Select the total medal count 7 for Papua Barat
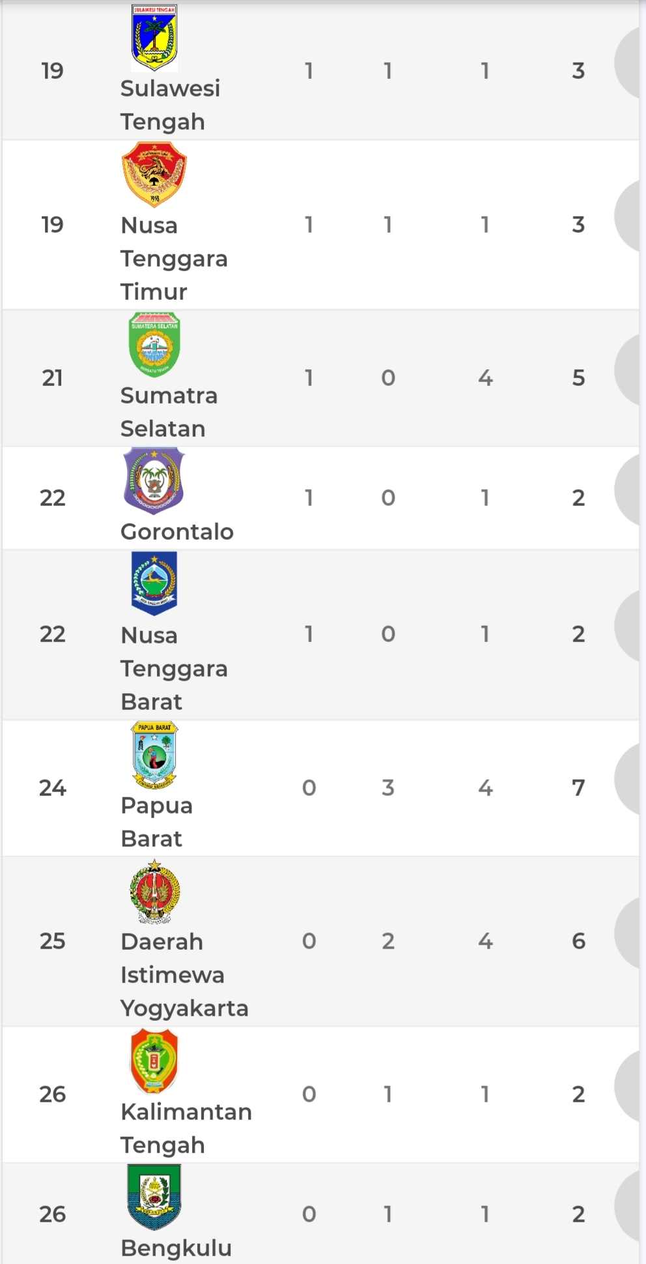 click(578, 787)
